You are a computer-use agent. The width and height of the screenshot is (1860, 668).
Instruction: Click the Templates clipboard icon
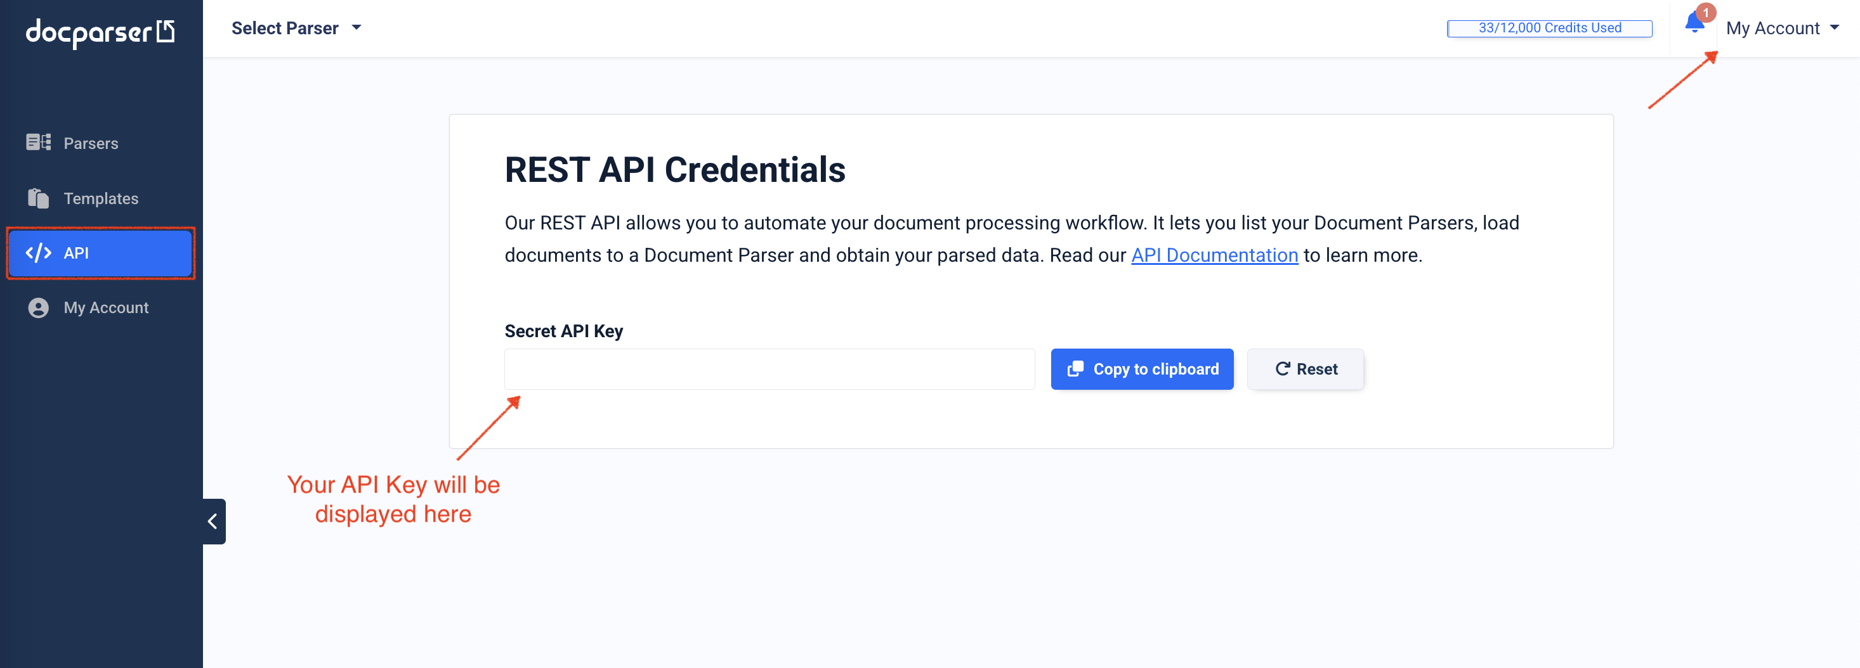[37, 198]
